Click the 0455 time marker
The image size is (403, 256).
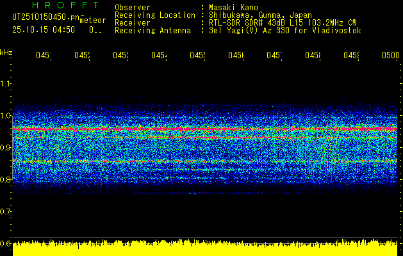tap(197, 55)
